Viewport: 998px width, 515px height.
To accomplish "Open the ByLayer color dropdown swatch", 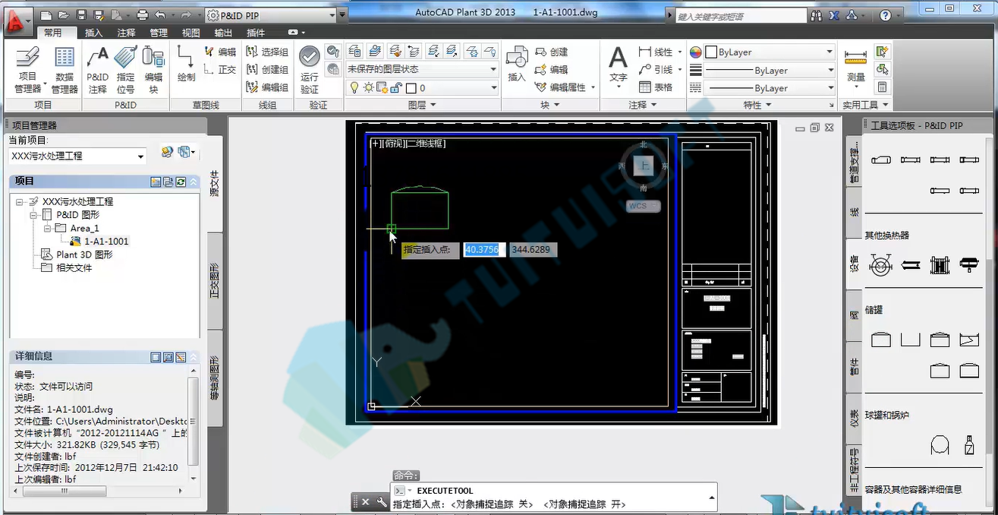I will [769, 52].
